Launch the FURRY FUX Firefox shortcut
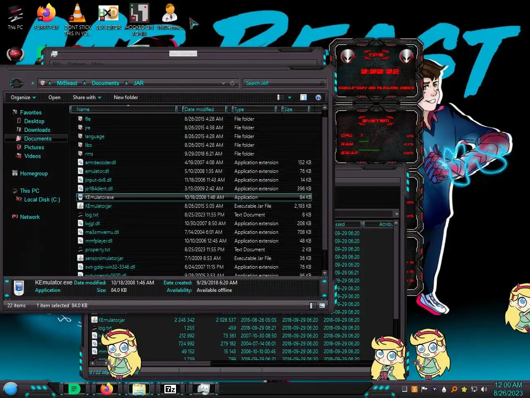Screen dimensions: 530x398 pos(46,17)
